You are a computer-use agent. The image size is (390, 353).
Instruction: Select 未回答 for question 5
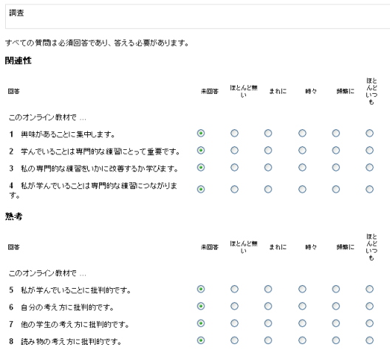click(x=201, y=289)
